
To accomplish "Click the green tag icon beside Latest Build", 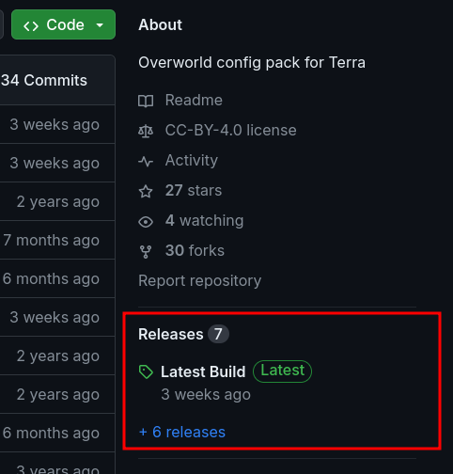I will point(146,371).
